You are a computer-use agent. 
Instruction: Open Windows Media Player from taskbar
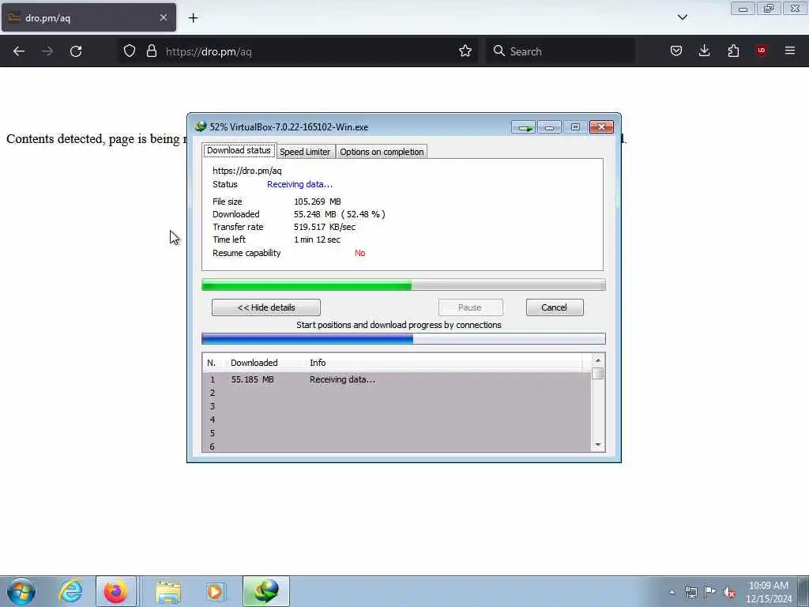click(215, 591)
